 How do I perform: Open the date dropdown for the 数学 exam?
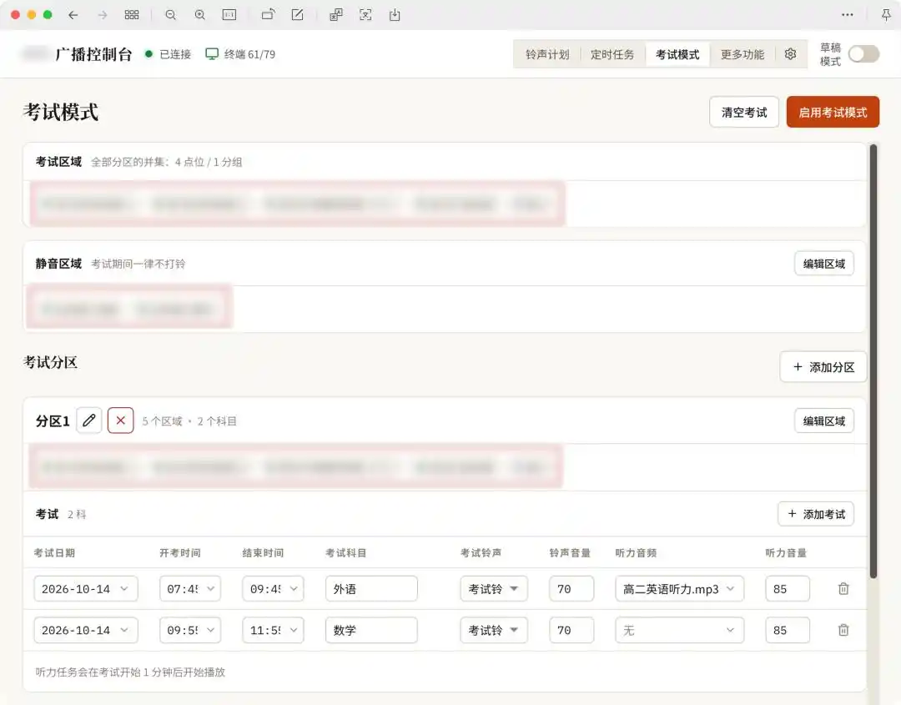[86, 630]
